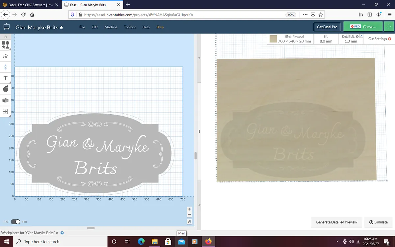The height and width of the screenshot is (247, 395).
Task: Open the Shapes tool in left toolbar
Action: coord(6,45)
